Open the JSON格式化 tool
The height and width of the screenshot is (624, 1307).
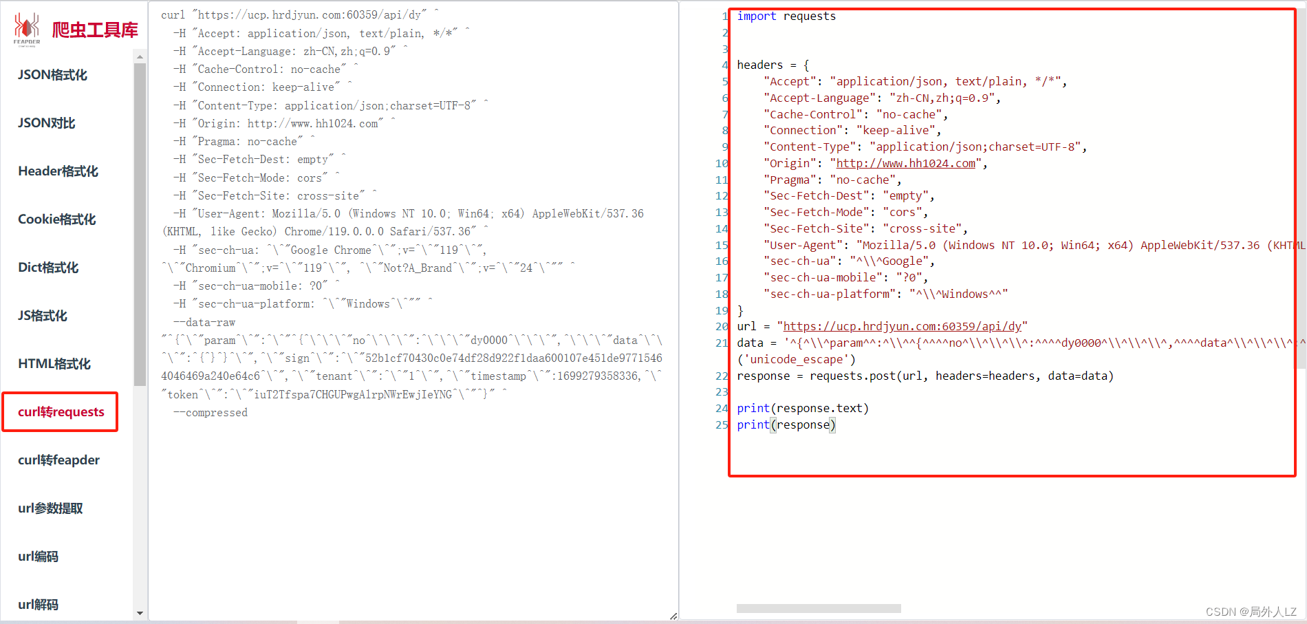(52, 75)
